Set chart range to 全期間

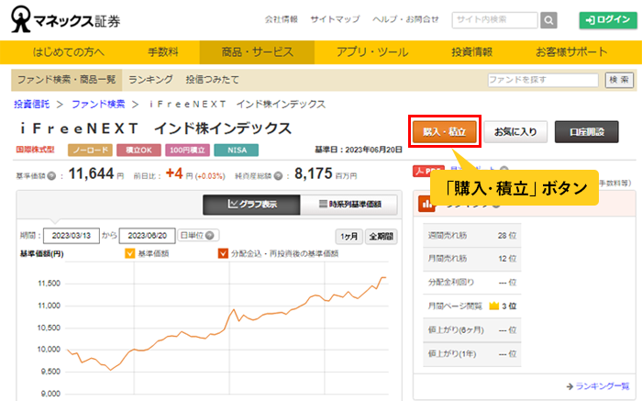pyautogui.click(x=382, y=237)
